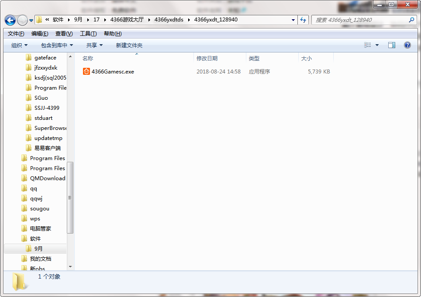Open the 编辑(E) menu
Viewport: 421px width, 297px height.
pyautogui.click(x=40, y=34)
